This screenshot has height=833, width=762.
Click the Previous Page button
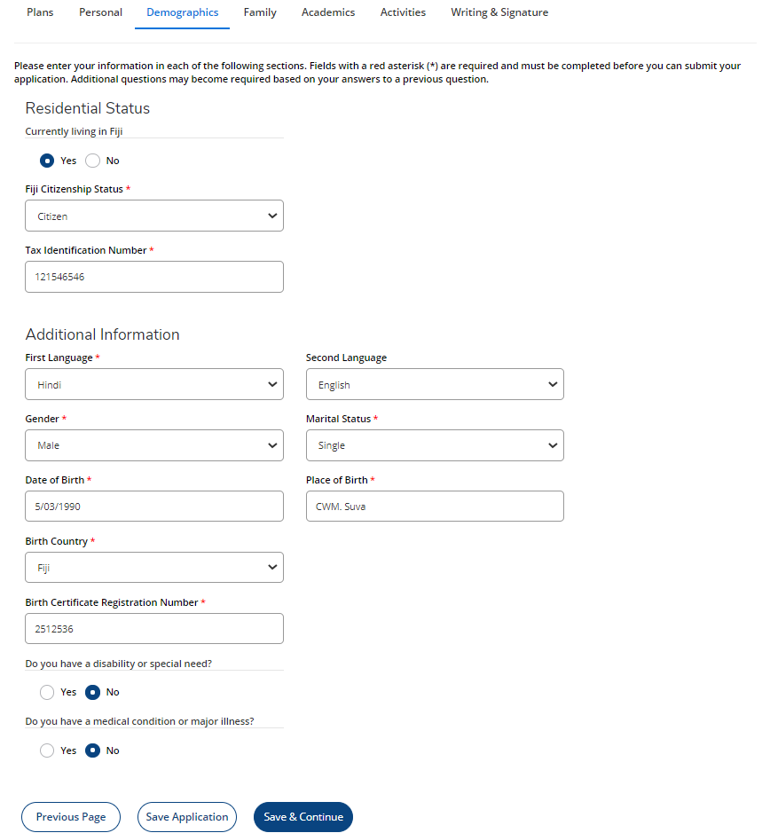tap(71, 816)
